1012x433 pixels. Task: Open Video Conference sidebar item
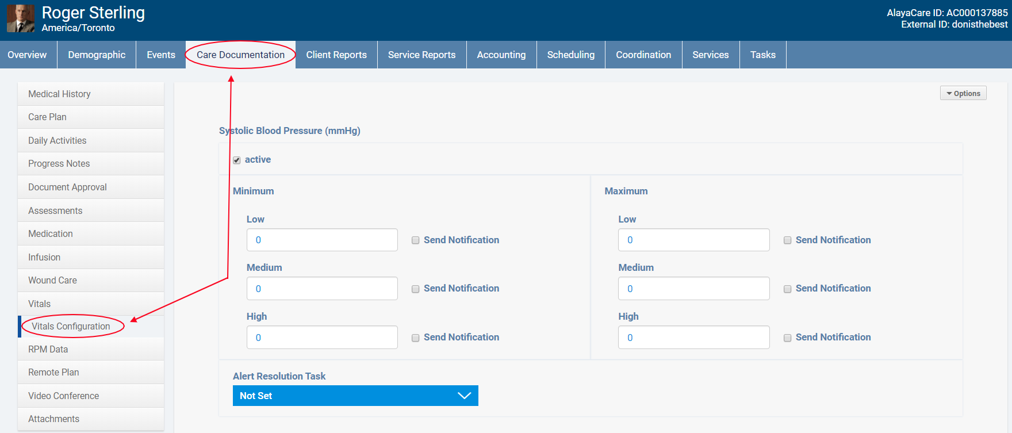click(63, 396)
